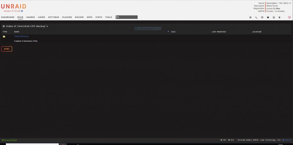293x145 pixels.
Task: Open the Plugins tab
Action: click(67, 17)
